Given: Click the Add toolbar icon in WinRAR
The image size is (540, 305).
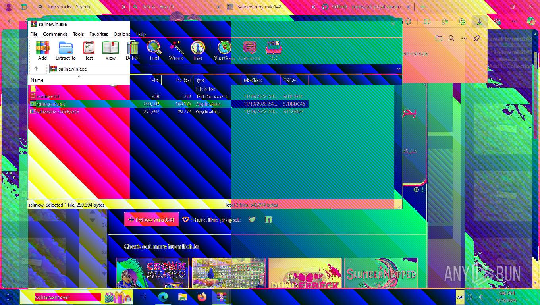Looking at the screenshot, I should 42,50.
